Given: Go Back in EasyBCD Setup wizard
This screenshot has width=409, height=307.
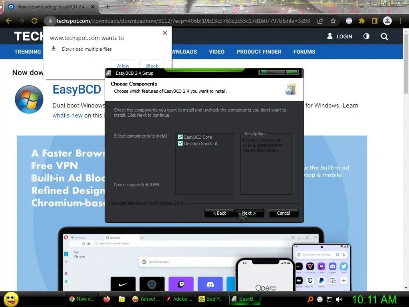Looking at the screenshot, I should tap(219, 213).
